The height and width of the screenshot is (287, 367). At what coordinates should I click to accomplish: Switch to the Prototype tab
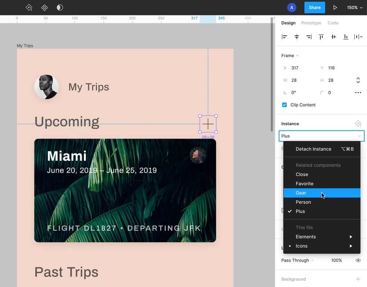click(x=311, y=23)
